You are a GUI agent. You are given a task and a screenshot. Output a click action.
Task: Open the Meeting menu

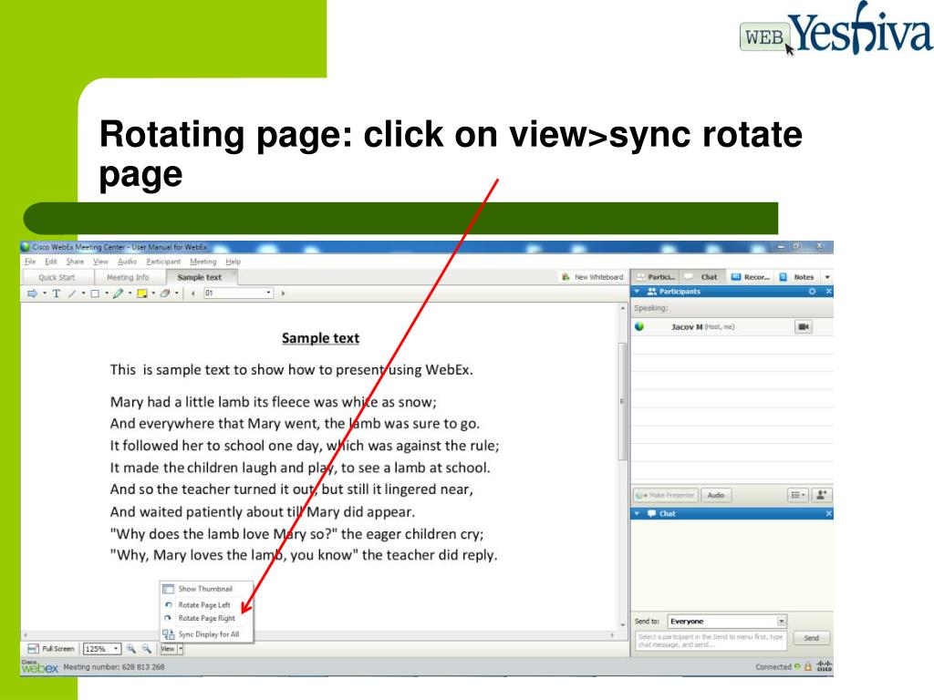click(203, 262)
